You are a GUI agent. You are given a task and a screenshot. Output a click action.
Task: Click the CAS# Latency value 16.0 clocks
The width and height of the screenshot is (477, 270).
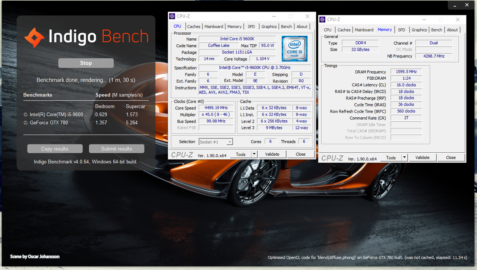406,85
